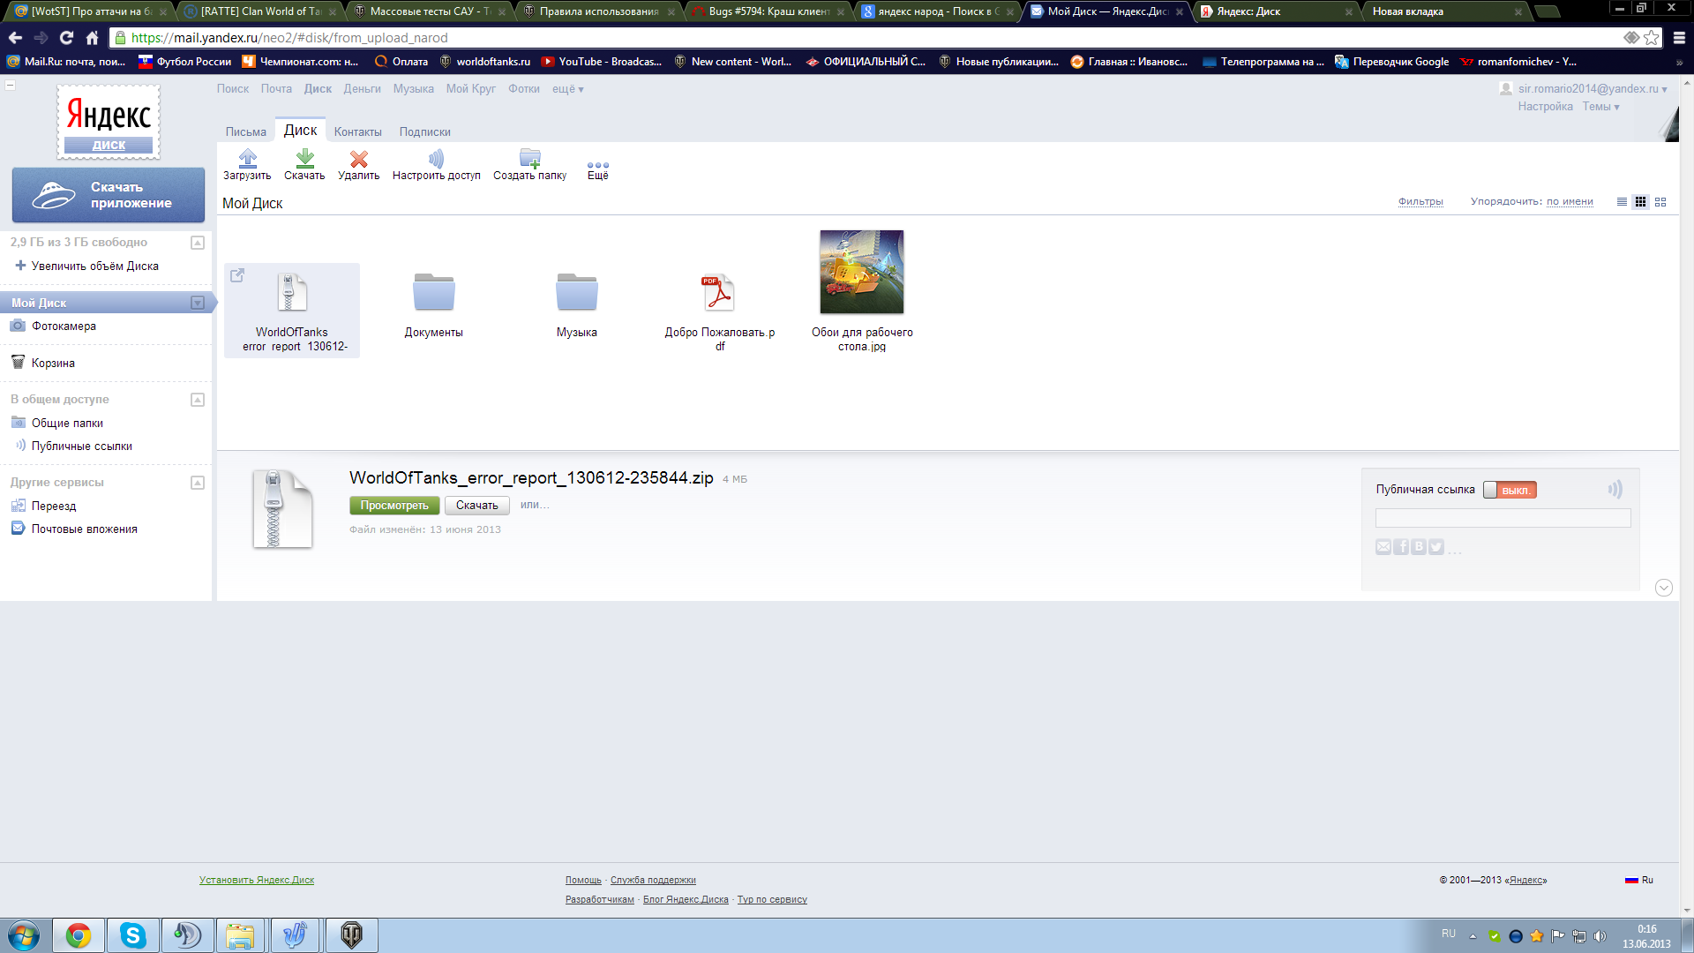Open Почта in top navigation
This screenshot has width=1694, height=953.
click(x=276, y=89)
